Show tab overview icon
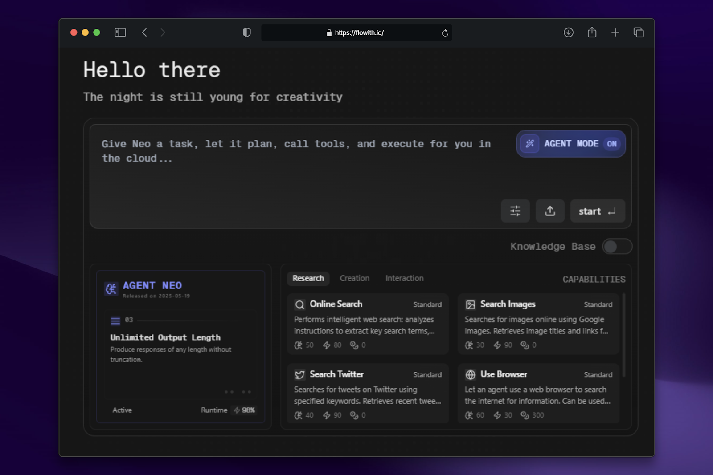 (639, 32)
